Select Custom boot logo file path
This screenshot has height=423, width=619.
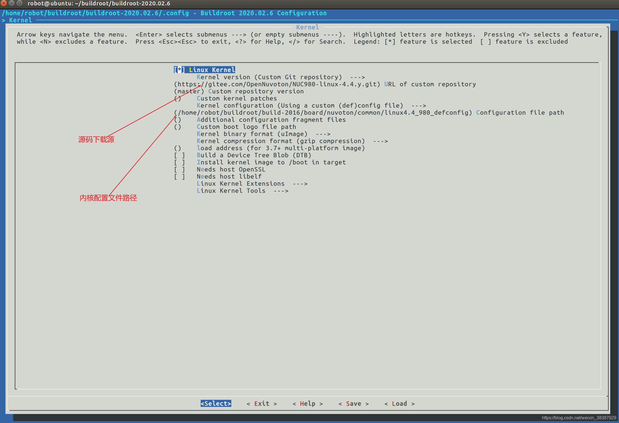[235, 127]
